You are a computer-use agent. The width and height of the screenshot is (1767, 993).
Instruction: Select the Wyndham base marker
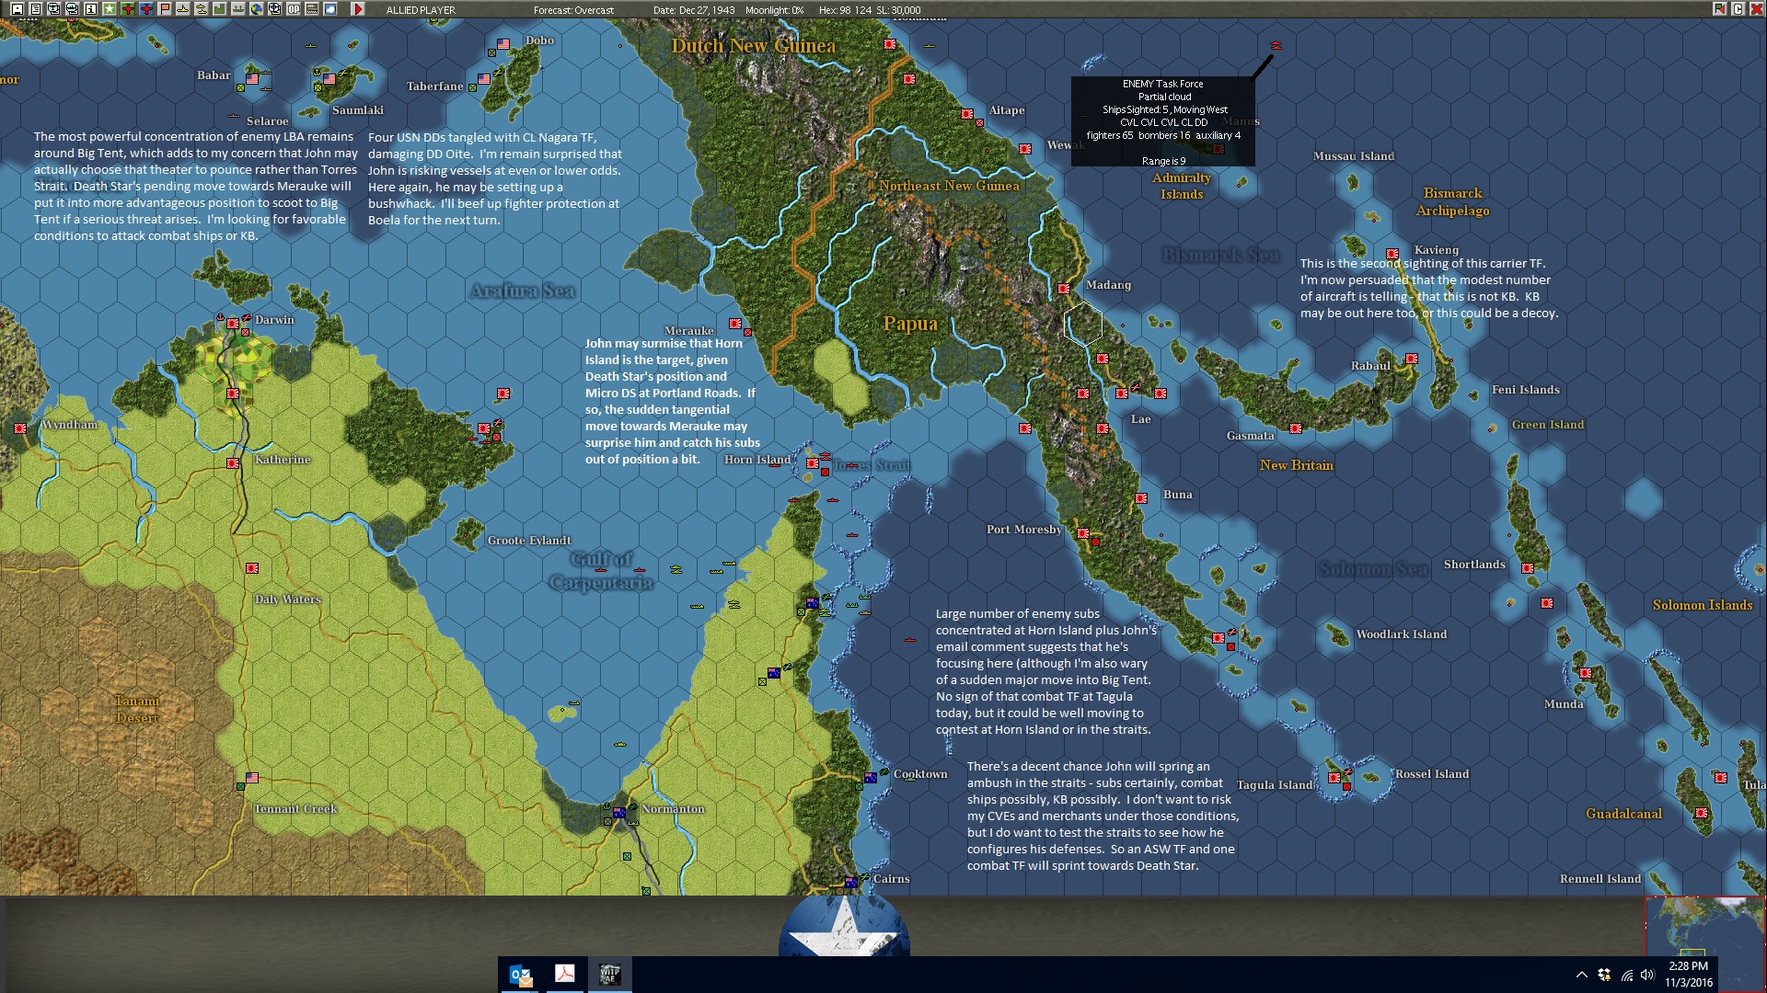point(20,428)
